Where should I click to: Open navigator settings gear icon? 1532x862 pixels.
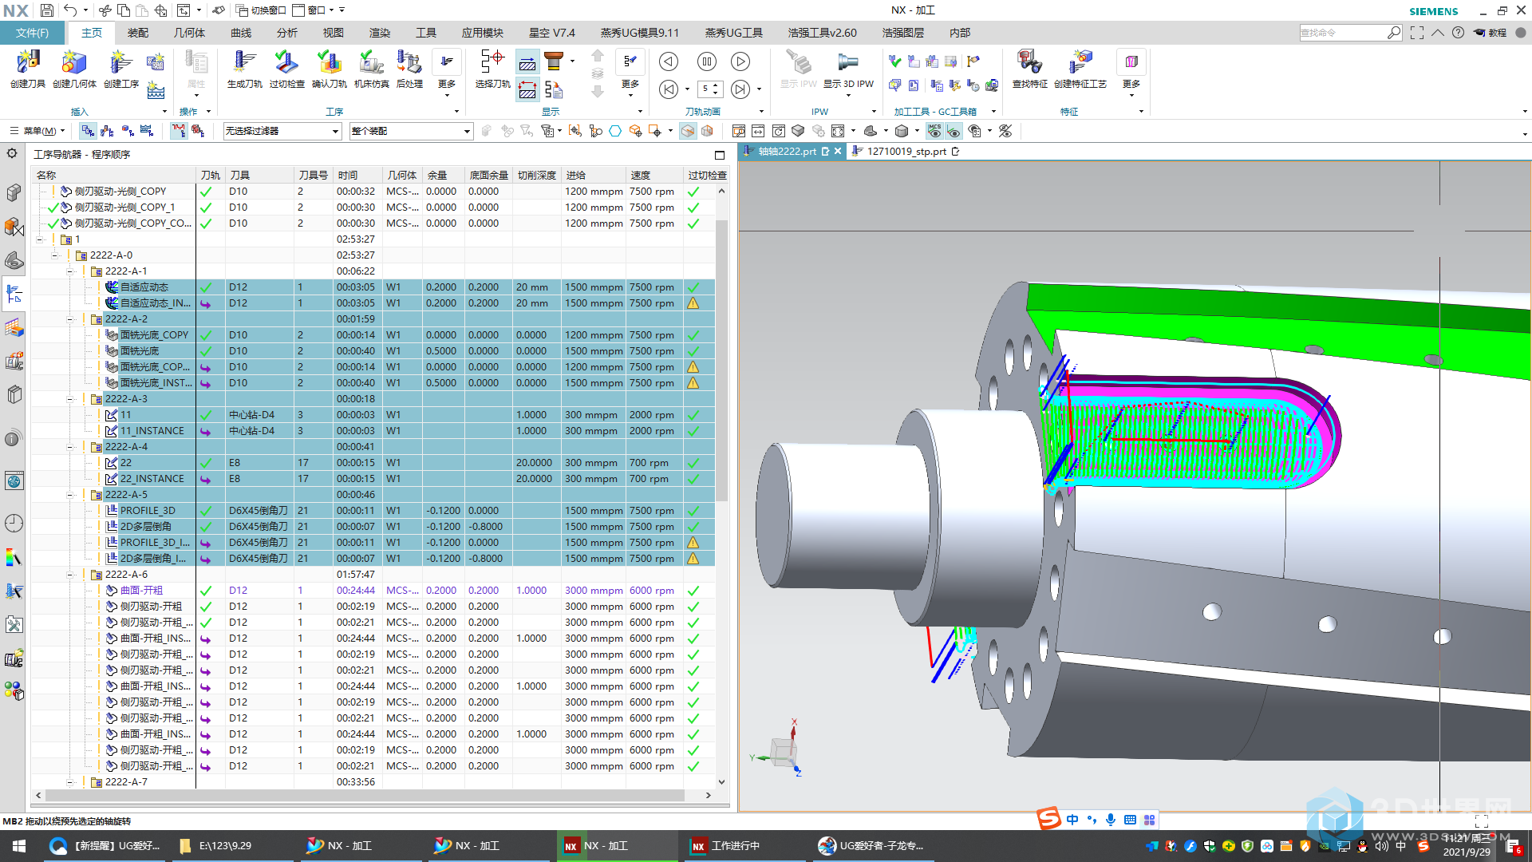click(13, 153)
